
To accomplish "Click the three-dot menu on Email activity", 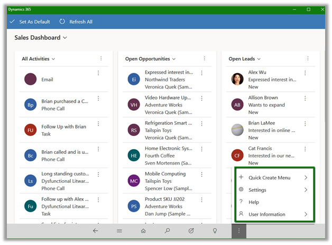I will (98, 73).
